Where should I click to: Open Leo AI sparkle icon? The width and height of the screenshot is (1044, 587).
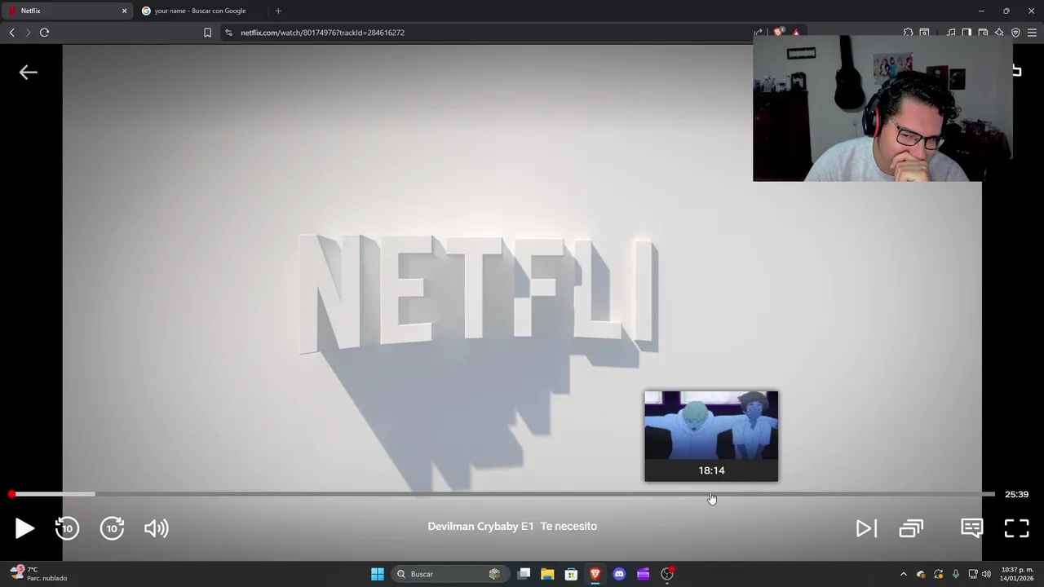click(x=999, y=33)
